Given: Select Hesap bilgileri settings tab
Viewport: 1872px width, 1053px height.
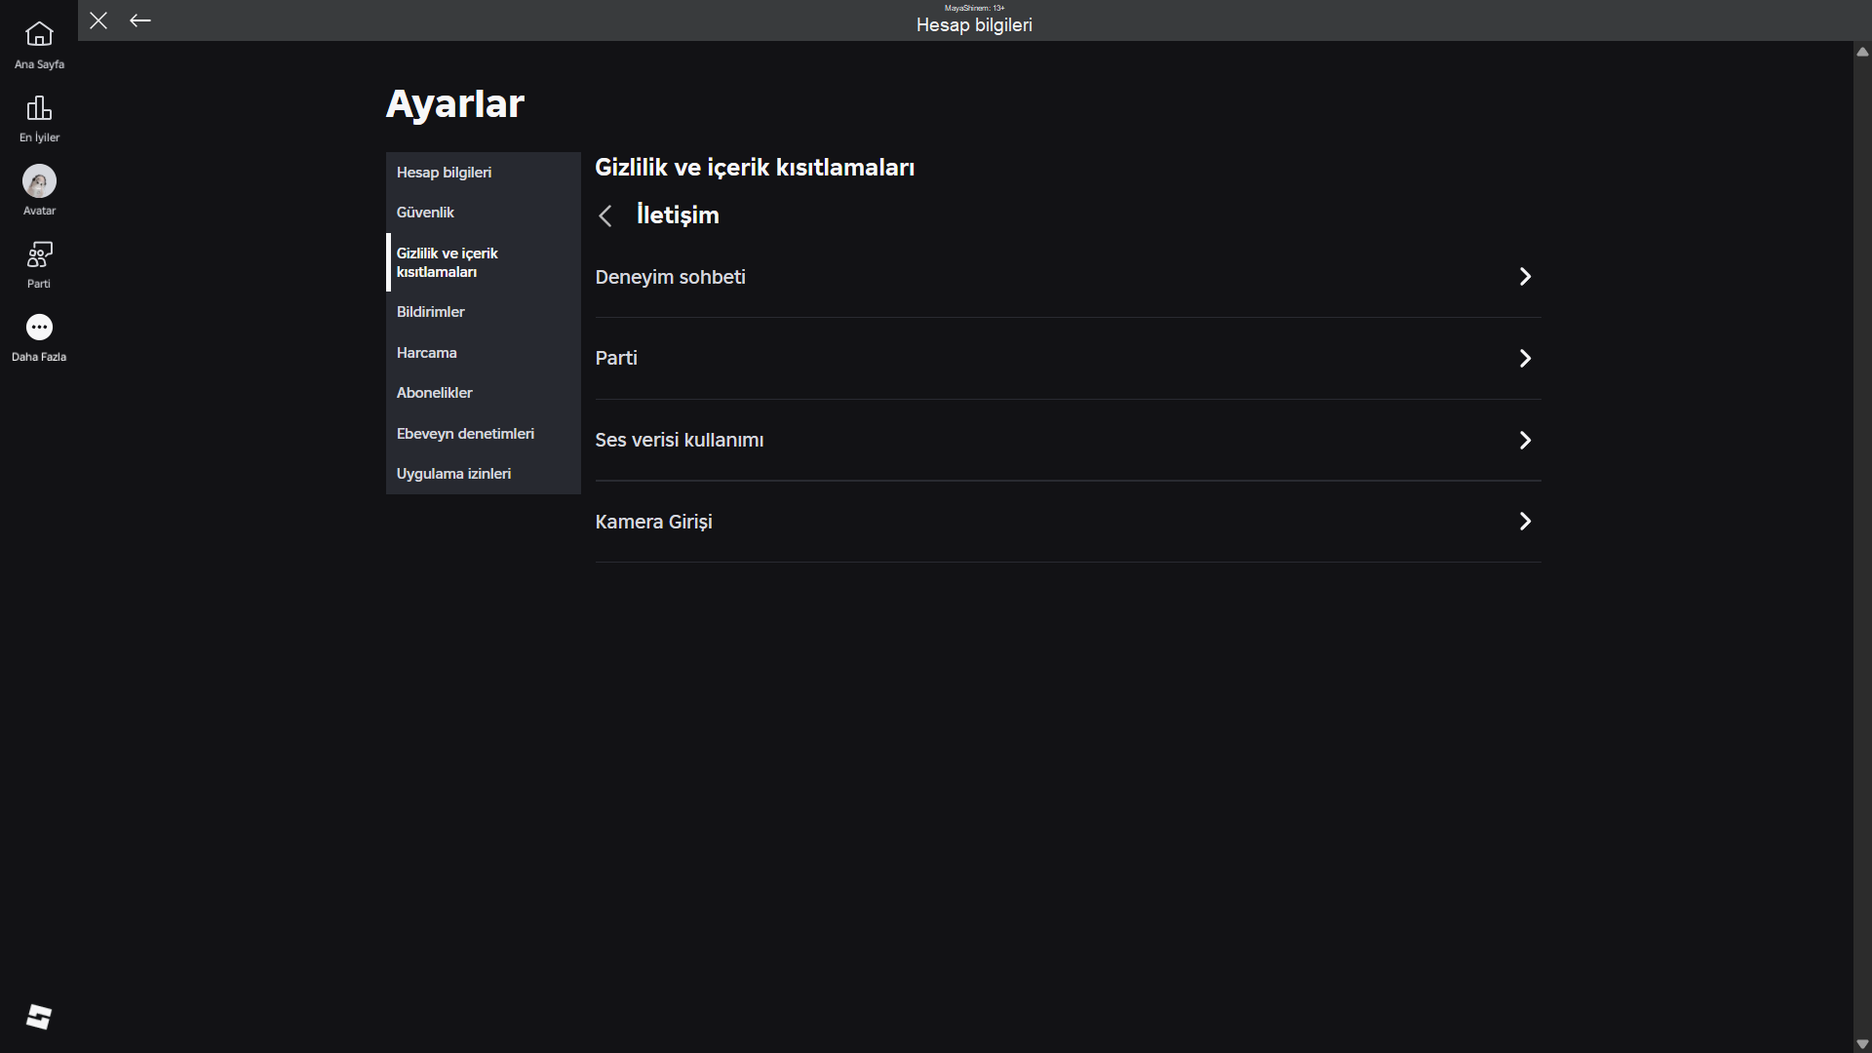Looking at the screenshot, I should tap(444, 173).
